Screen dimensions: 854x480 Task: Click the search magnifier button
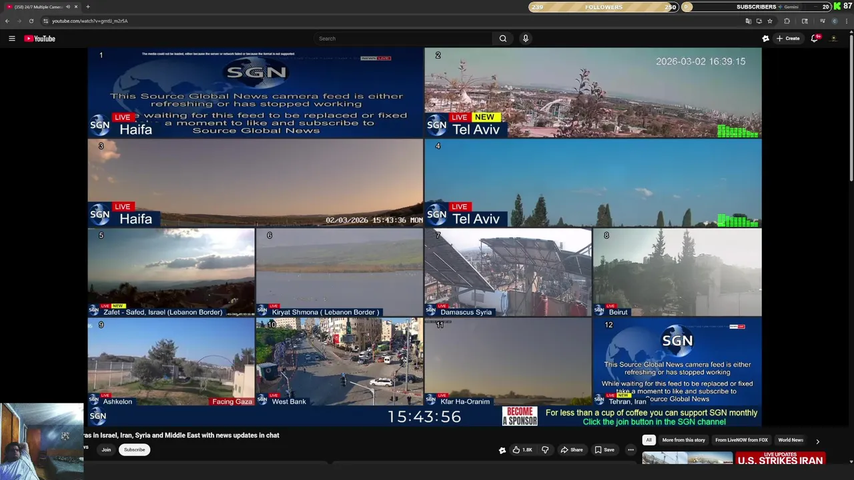coord(503,39)
